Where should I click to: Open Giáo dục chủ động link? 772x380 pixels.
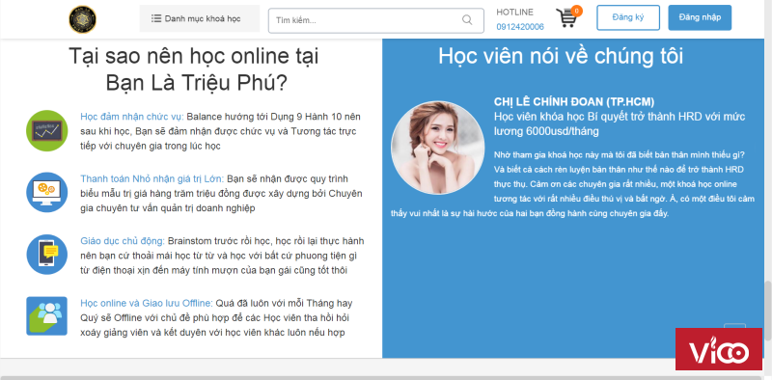pos(123,241)
